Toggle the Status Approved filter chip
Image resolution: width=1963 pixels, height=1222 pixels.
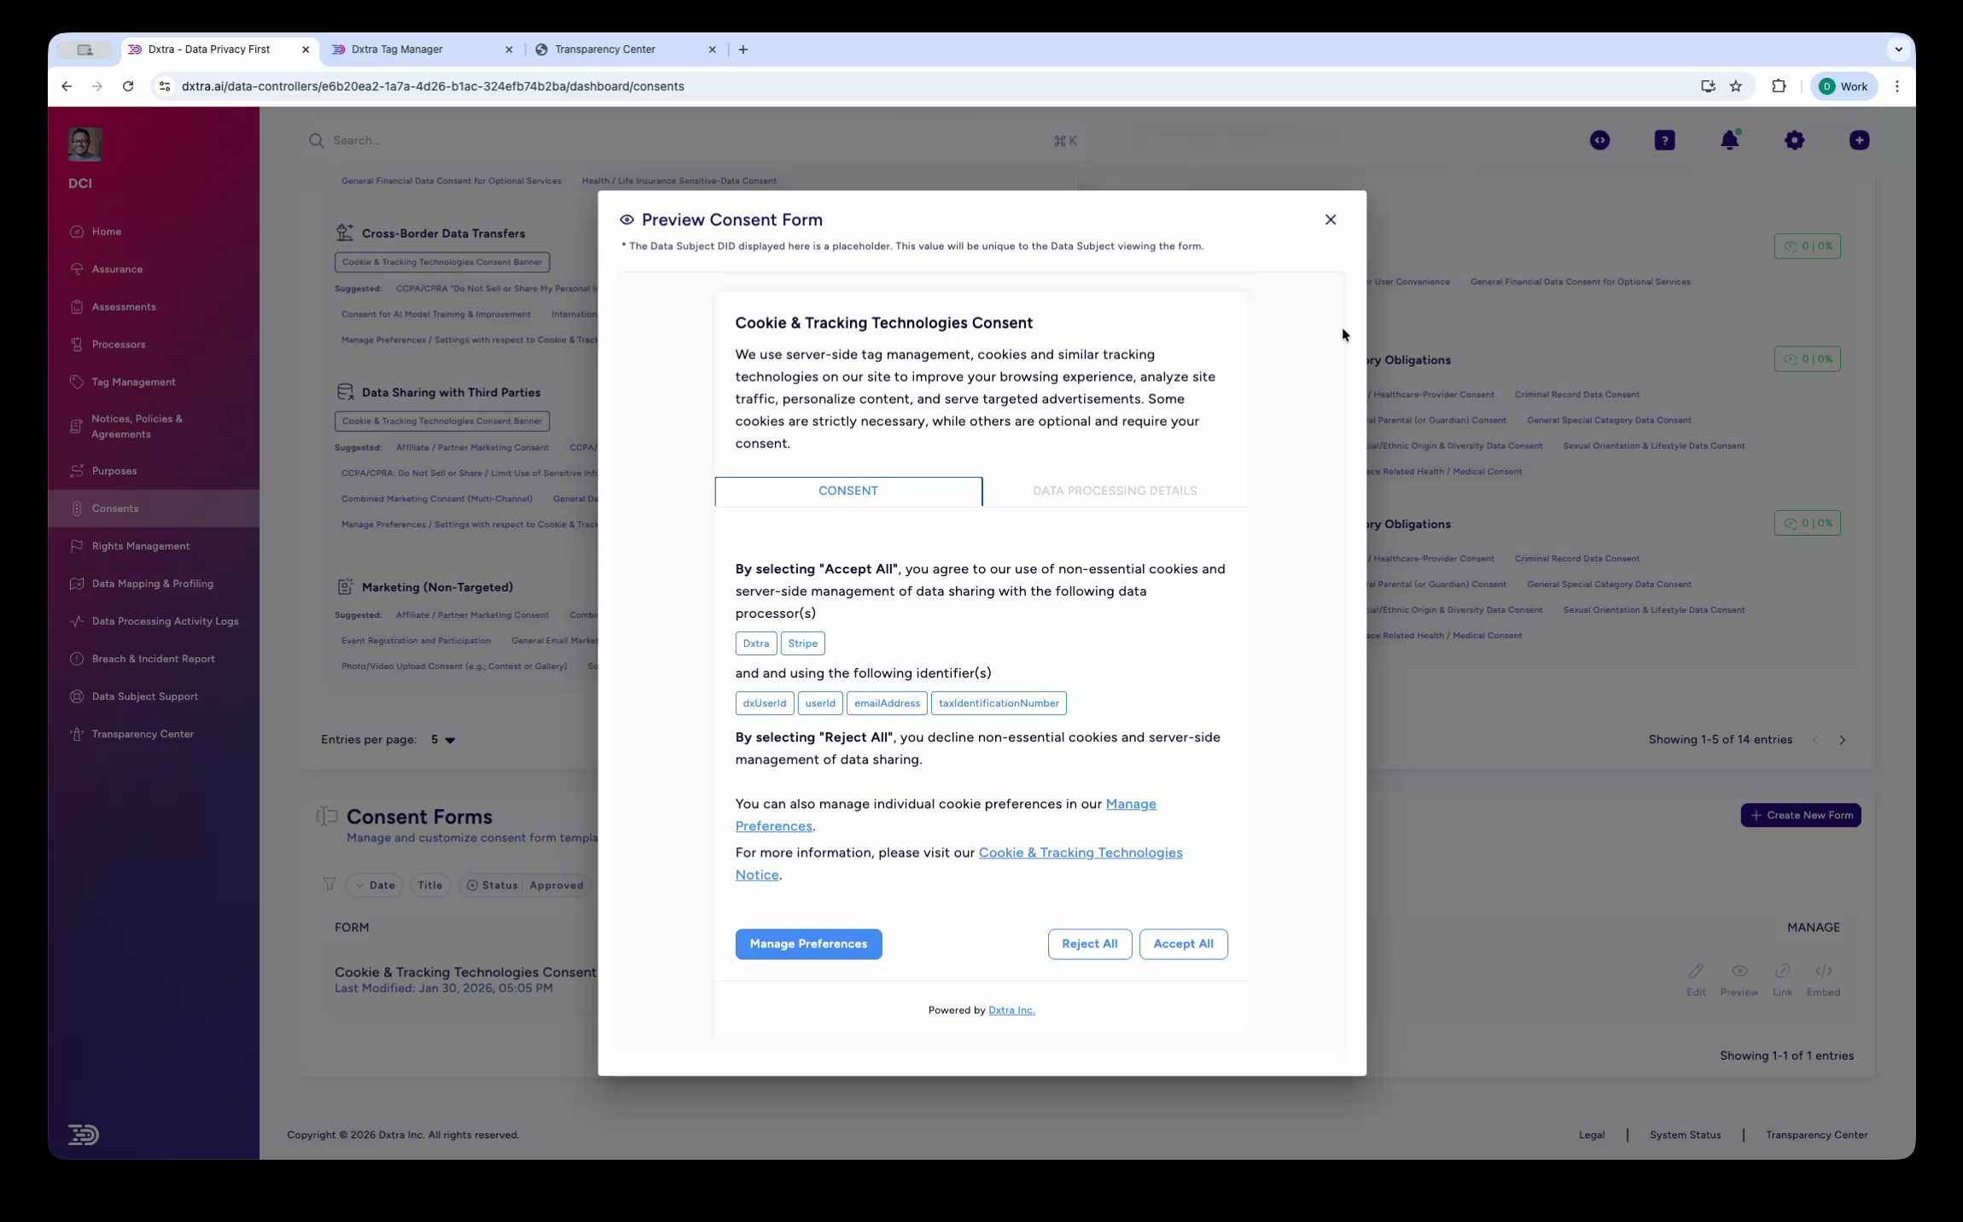click(525, 885)
